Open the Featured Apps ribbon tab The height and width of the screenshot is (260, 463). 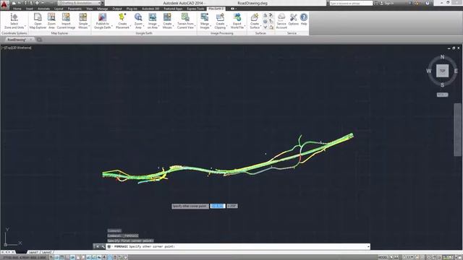173,9
